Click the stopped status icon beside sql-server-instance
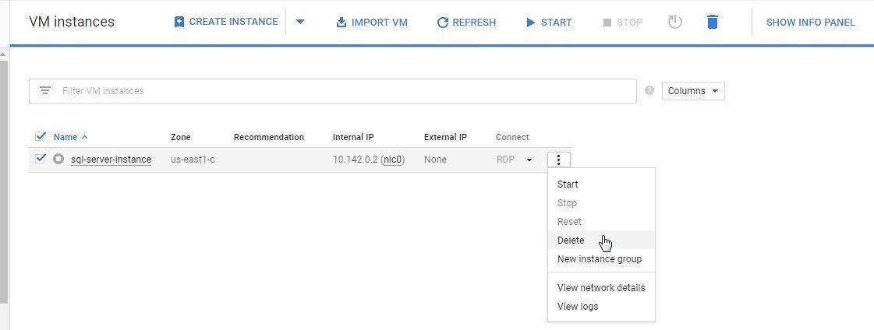The width and height of the screenshot is (874, 330). (58, 160)
